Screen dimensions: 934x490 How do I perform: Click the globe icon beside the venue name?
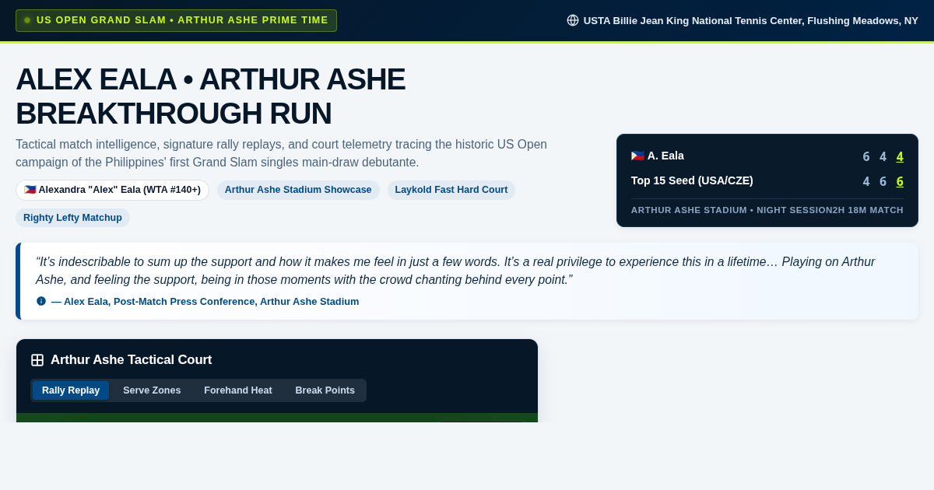573,20
